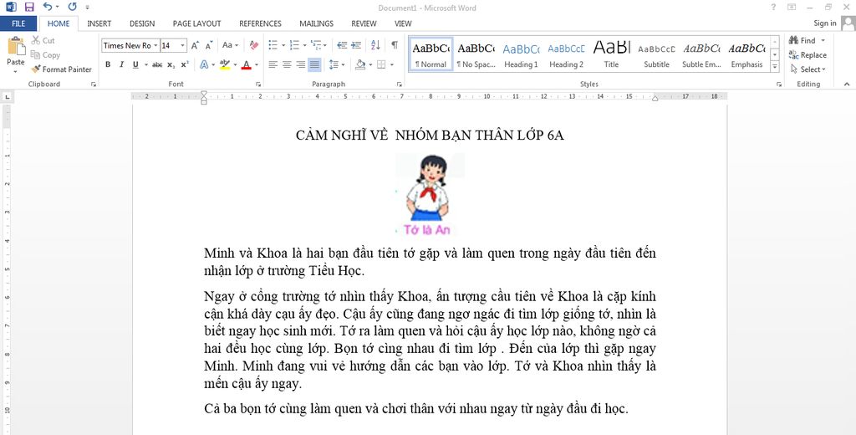856x435 pixels.
Task: Click the Sign in link
Action: (x=825, y=23)
